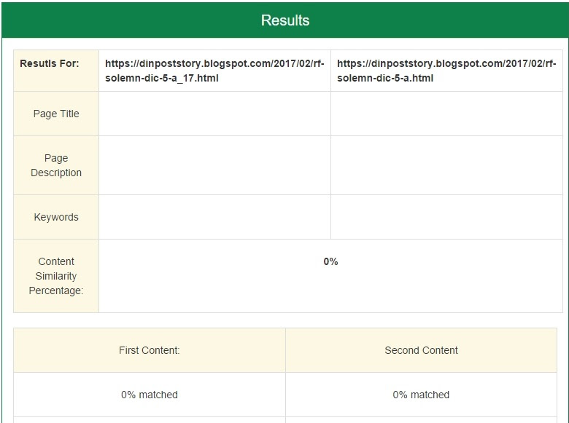Click the Second Content column header
Viewport: 569px width, 423px height.
coord(421,350)
